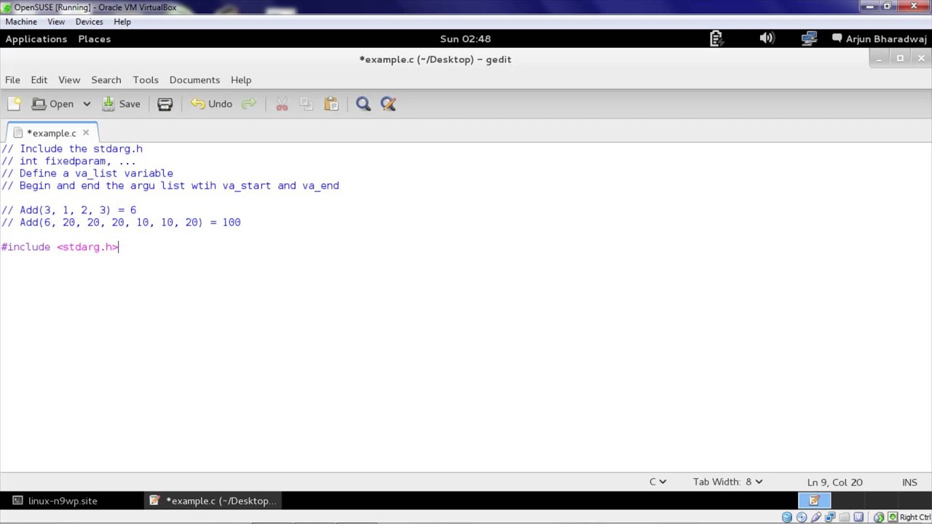Image resolution: width=932 pixels, height=524 pixels.
Task: Open the VirtualBox Devices menu
Action: (x=90, y=22)
